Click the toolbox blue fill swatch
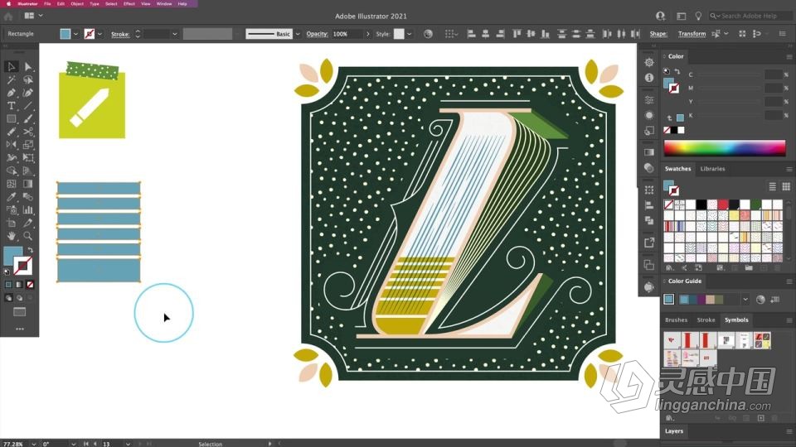 click(x=12, y=256)
